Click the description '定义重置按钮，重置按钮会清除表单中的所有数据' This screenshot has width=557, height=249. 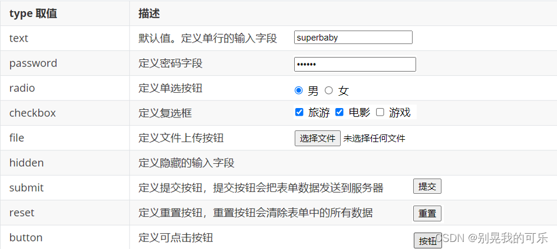pos(256,213)
